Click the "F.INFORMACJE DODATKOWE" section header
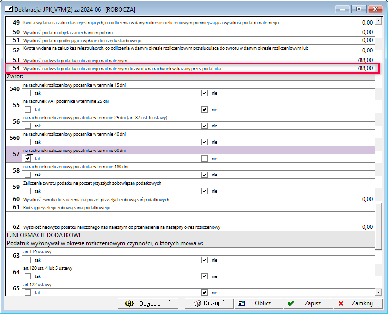 tap(44, 235)
